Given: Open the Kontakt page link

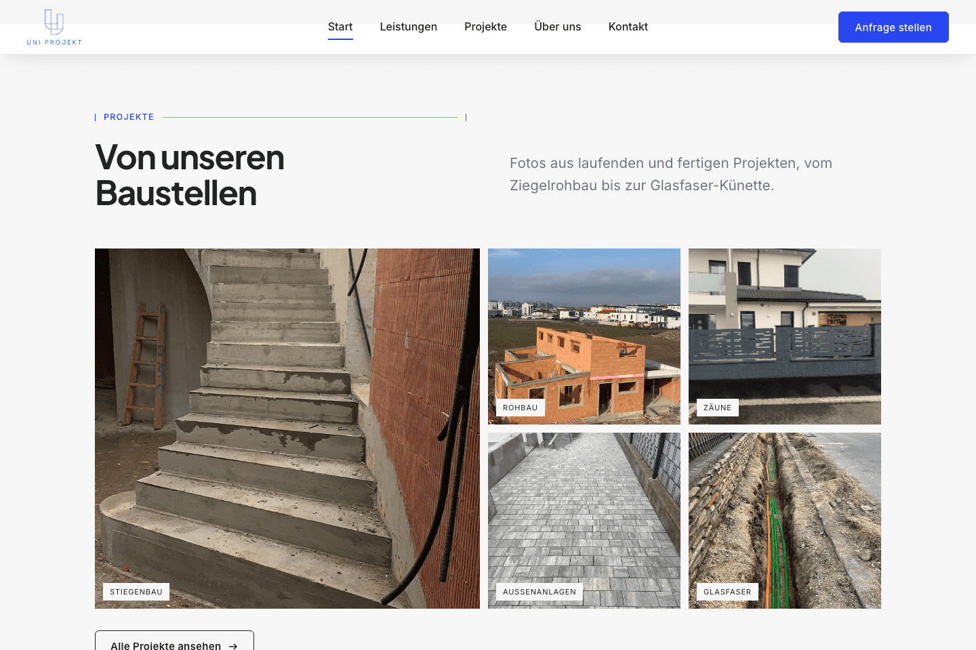Looking at the screenshot, I should click(x=628, y=27).
